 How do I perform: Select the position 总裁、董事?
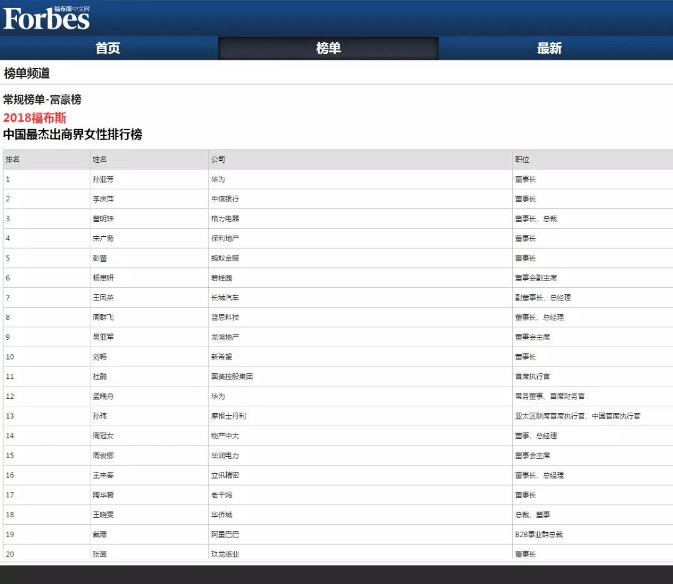[x=532, y=515]
